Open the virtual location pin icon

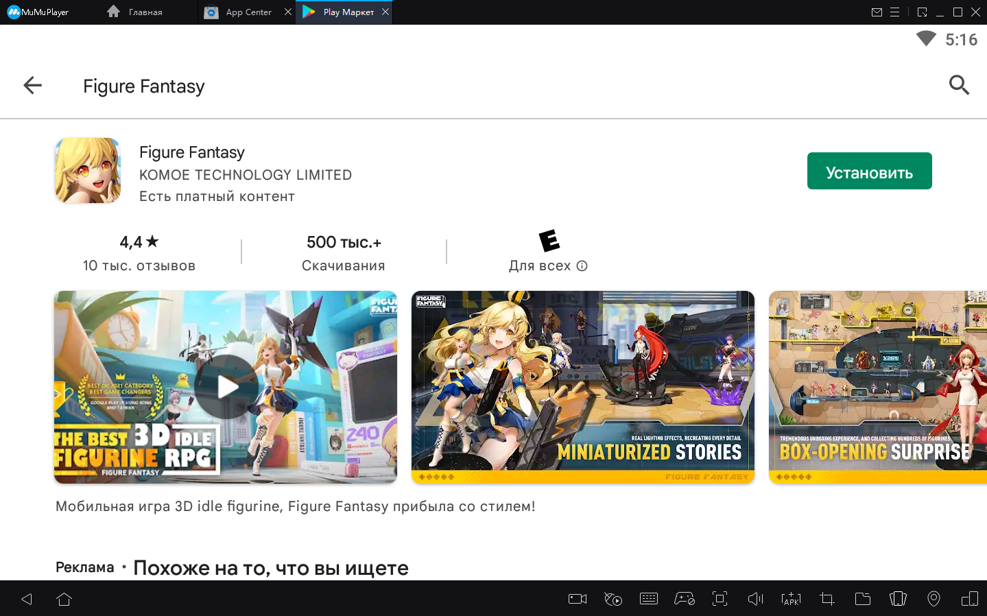(x=934, y=599)
